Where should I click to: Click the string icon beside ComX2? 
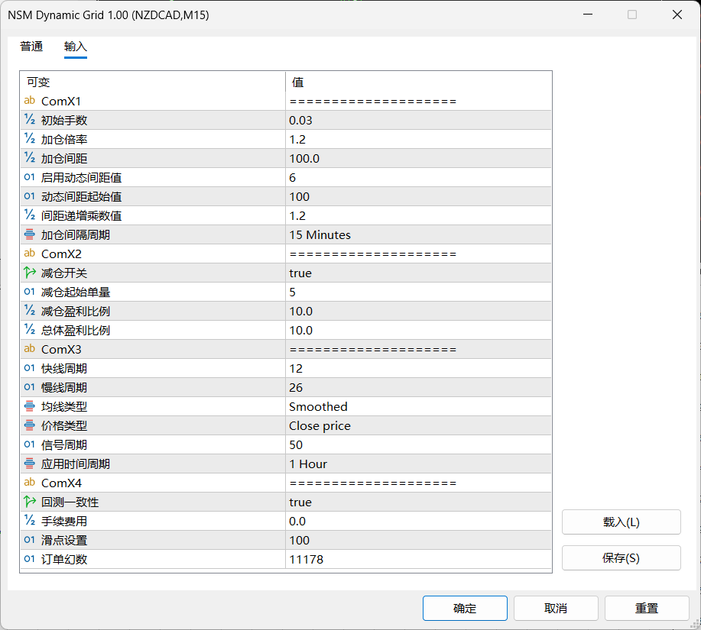(30, 254)
